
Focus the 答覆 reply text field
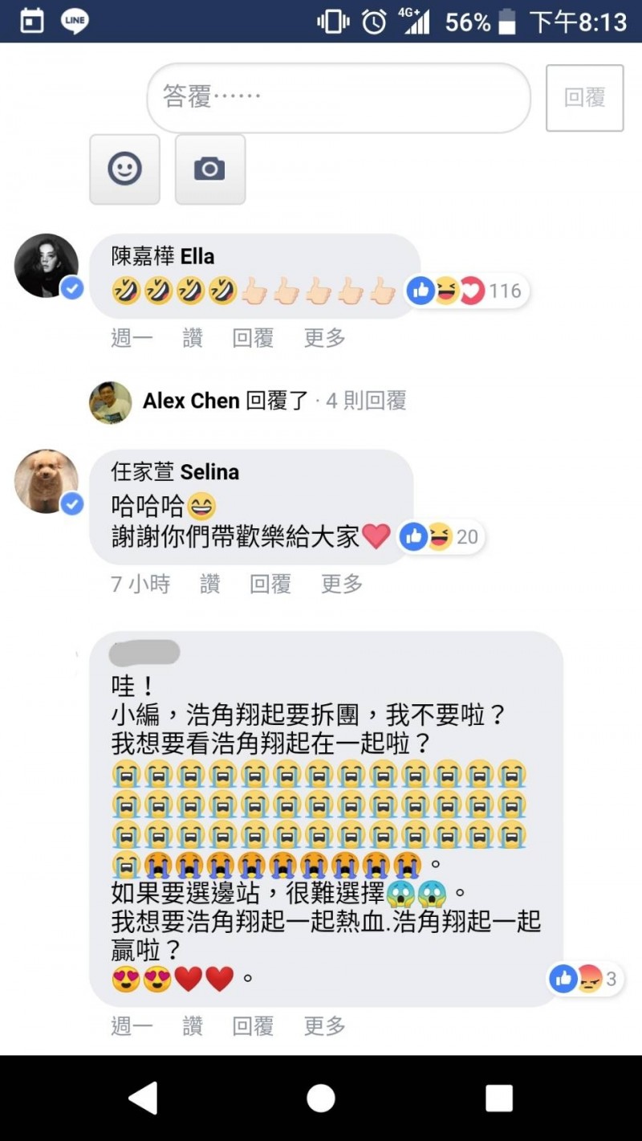(339, 98)
